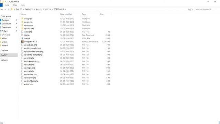Image resolution: width=220 pixels, height=124 pixels.
Task: Sort files by the Name column
Action: pyautogui.click(x=23, y=14)
